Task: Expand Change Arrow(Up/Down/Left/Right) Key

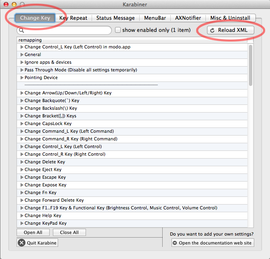Action: tap(22, 93)
